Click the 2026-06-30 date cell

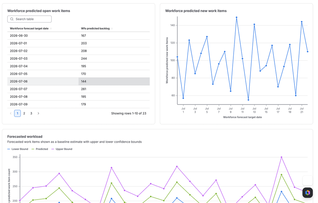pyautogui.click(x=43, y=36)
